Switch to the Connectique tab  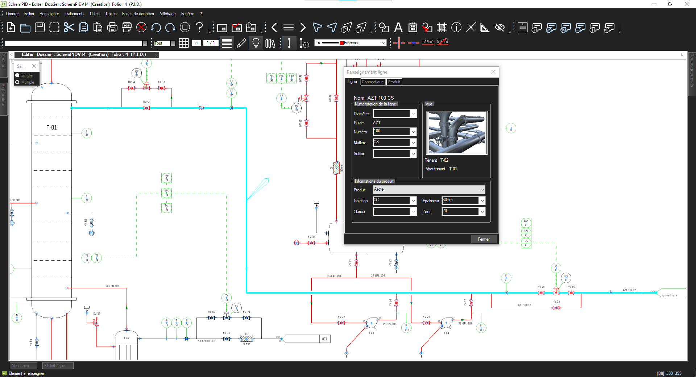tap(373, 82)
